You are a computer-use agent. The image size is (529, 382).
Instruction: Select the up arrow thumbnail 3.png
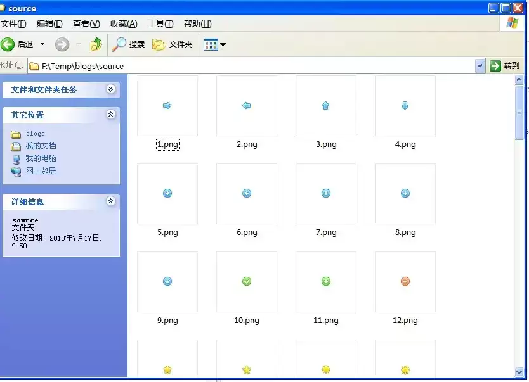326,106
